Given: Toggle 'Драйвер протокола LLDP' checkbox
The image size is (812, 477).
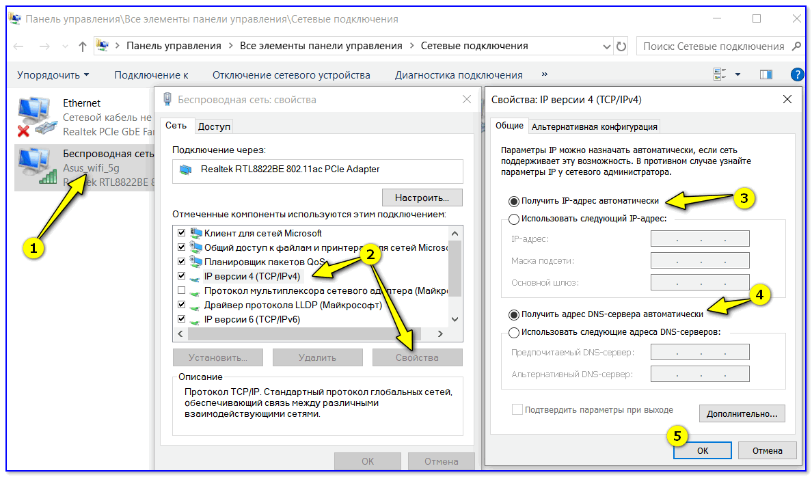Looking at the screenshot, I should [x=181, y=305].
